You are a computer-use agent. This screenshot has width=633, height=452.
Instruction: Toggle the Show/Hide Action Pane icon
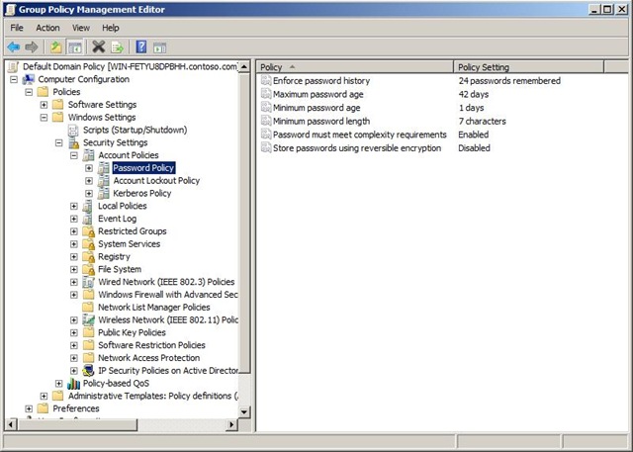[159, 47]
